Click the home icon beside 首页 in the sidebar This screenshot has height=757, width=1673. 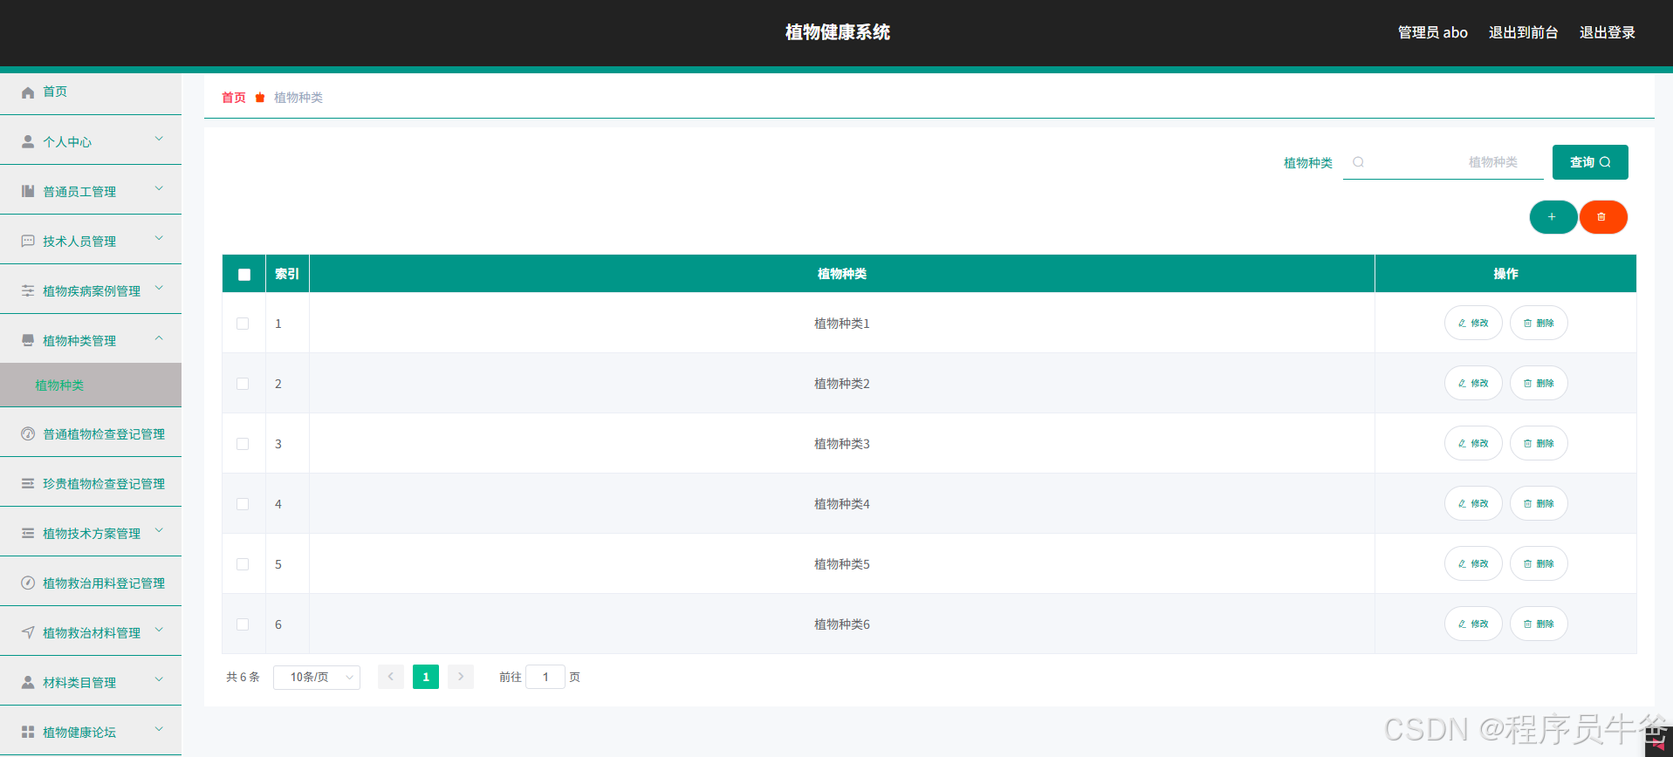(x=28, y=92)
